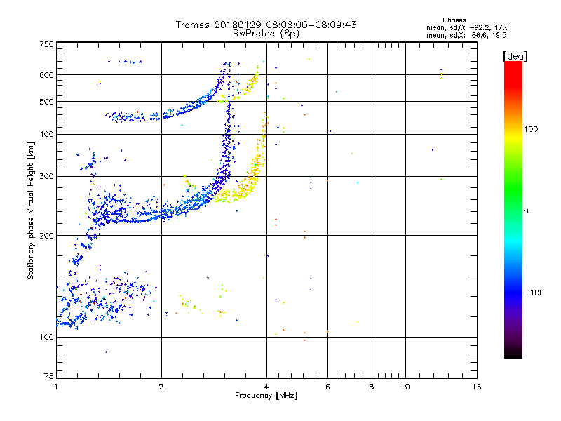This screenshot has width=561, height=421.
Task: Click the y-axis tick label '100'
Action: point(46,338)
